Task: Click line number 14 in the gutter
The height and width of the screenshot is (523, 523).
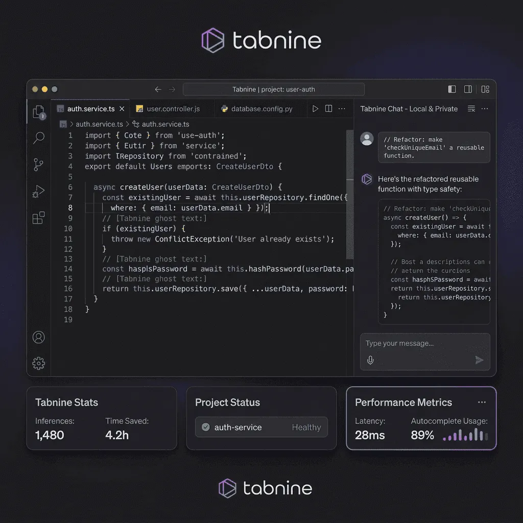Action: pos(68,269)
